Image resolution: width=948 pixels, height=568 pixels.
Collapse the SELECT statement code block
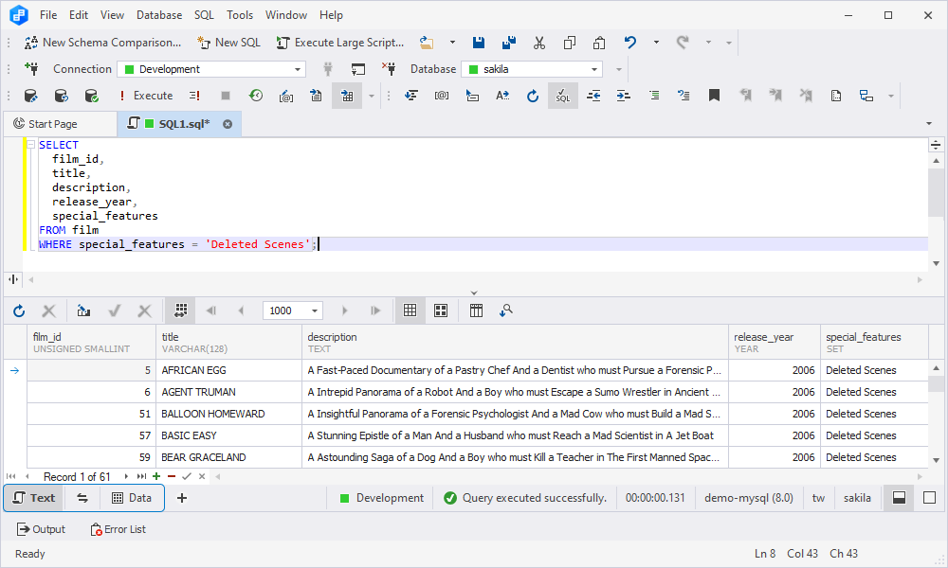(x=31, y=145)
